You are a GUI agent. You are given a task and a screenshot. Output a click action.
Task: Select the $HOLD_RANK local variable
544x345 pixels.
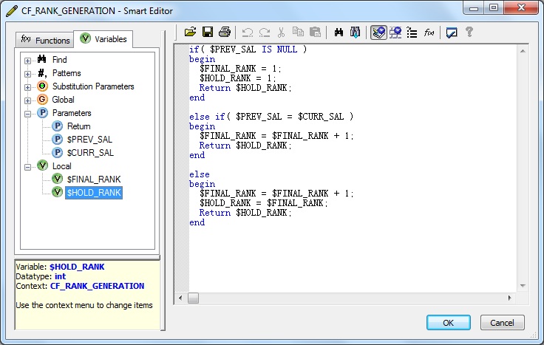(94, 193)
